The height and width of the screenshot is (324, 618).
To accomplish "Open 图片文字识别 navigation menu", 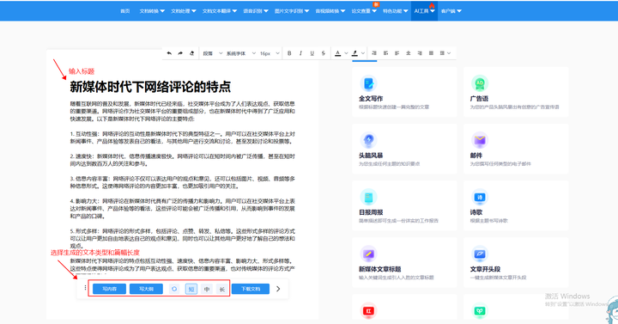I will click(x=292, y=11).
